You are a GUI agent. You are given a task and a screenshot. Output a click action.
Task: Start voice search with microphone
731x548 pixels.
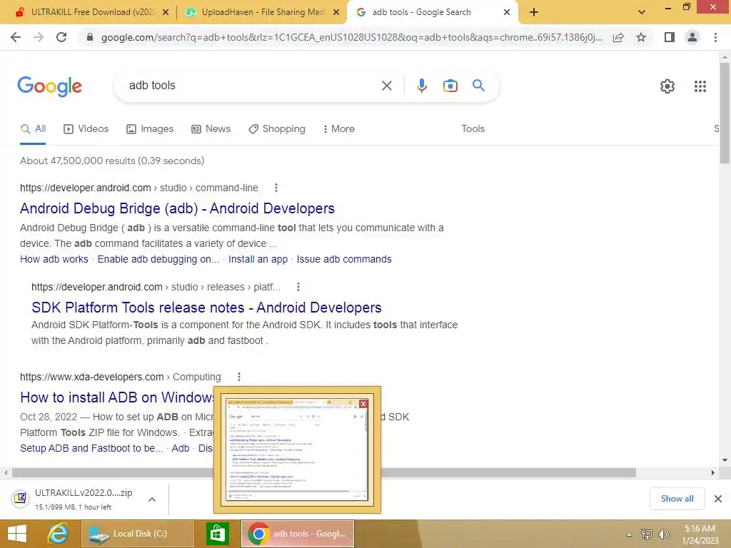[x=421, y=86]
